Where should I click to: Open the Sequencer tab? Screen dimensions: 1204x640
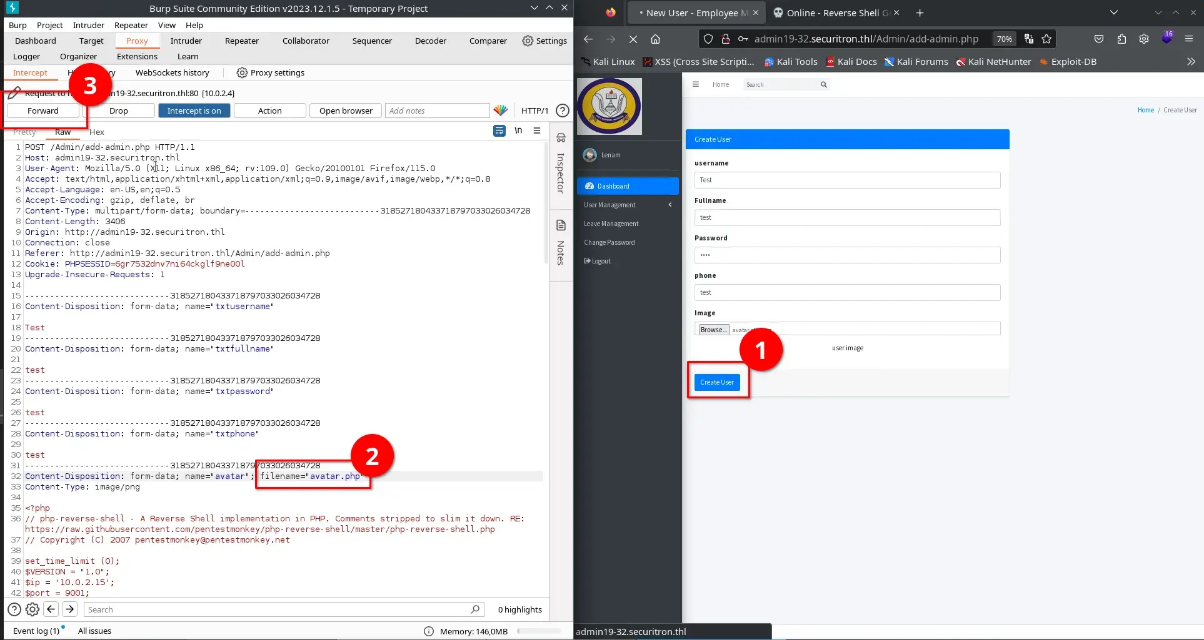[372, 41]
